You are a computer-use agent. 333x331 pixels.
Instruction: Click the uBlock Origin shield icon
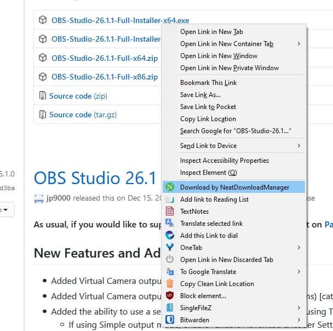[x=170, y=295]
